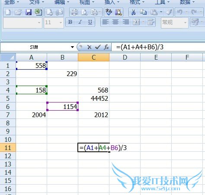The image size is (205, 195).
Task: Select column F header
Action: pyautogui.click(x=187, y=58)
